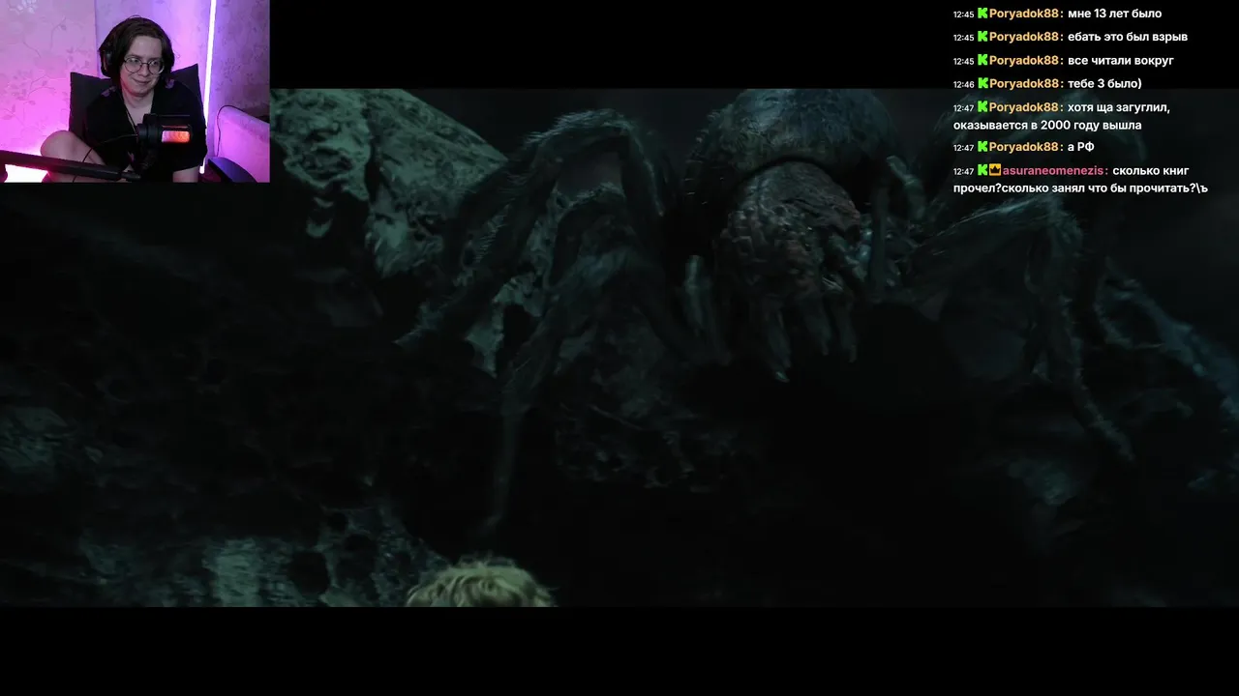The width and height of the screenshot is (1239, 696).
Task: Select chat text "сколько книг" from asuraneomenezis
Action: (1151, 170)
